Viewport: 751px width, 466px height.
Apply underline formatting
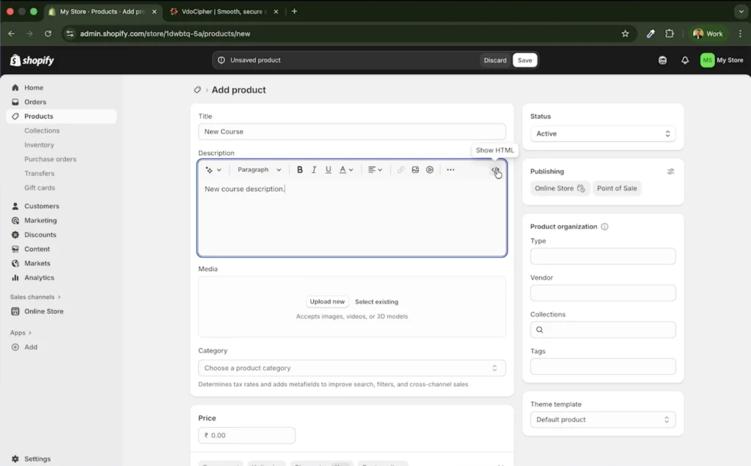[329, 170]
